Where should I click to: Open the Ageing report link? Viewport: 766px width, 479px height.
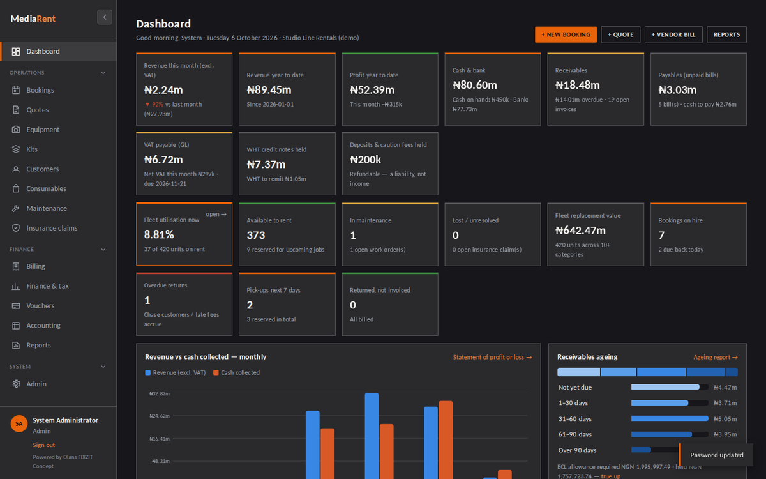716,358
